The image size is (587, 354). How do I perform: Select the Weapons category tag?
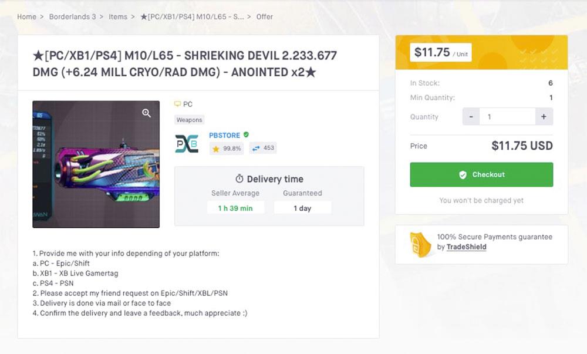tap(188, 119)
